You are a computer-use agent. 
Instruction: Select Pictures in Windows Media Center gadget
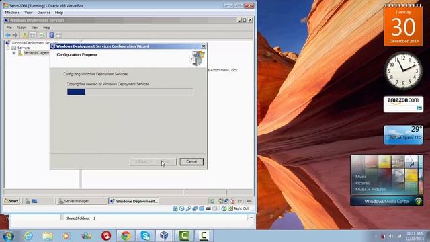click(363, 183)
